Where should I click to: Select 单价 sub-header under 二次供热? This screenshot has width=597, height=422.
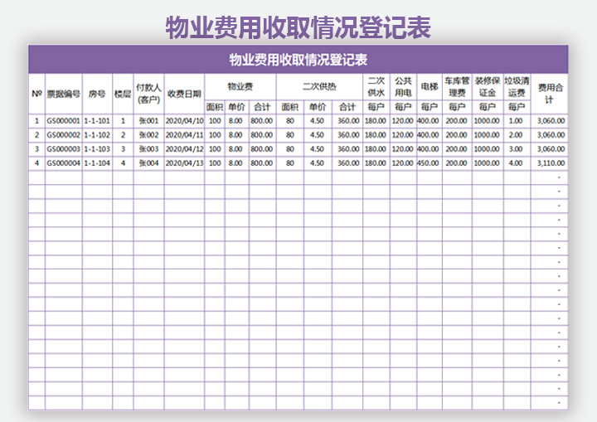pos(318,107)
